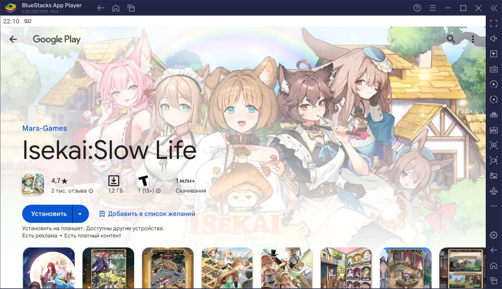Collapse the BlueStacks side toolbar
The width and height of the screenshot is (502, 289).
point(494,8)
